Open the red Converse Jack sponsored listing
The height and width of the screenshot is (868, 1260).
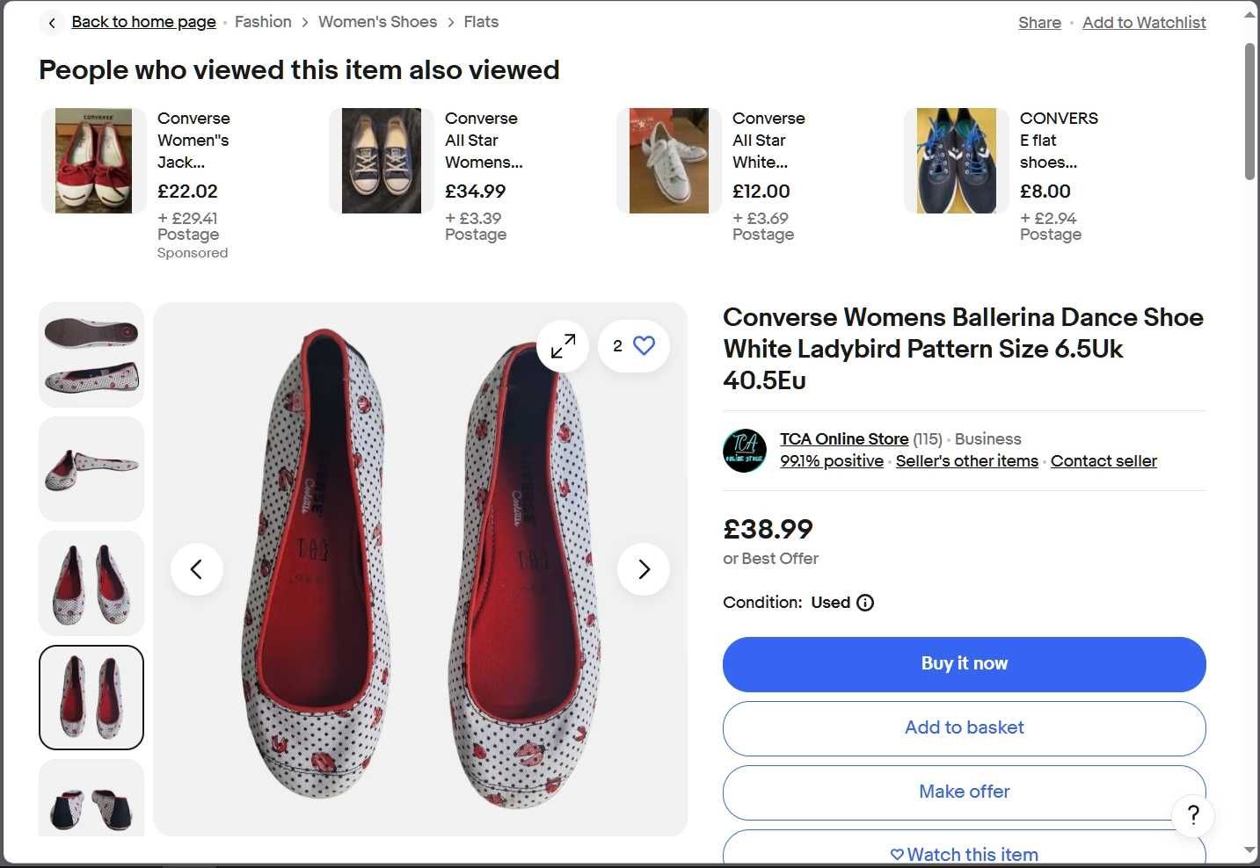(x=94, y=161)
